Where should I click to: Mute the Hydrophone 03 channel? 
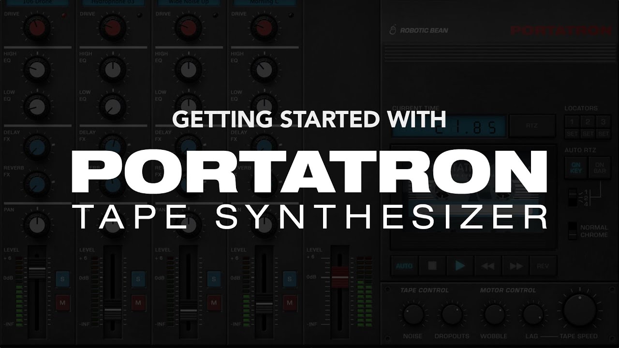point(138,303)
